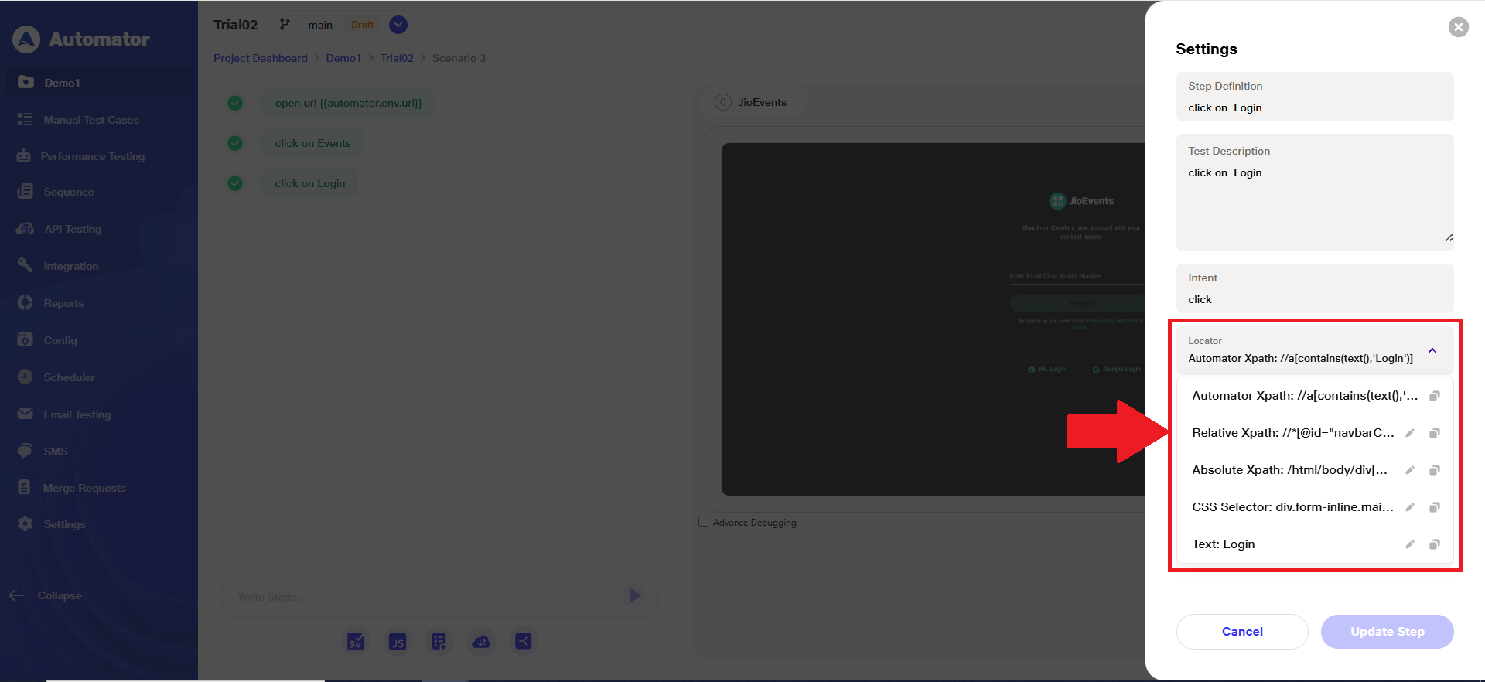
Task: Copy the CSS Selector locator
Action: pos(1434,507)
